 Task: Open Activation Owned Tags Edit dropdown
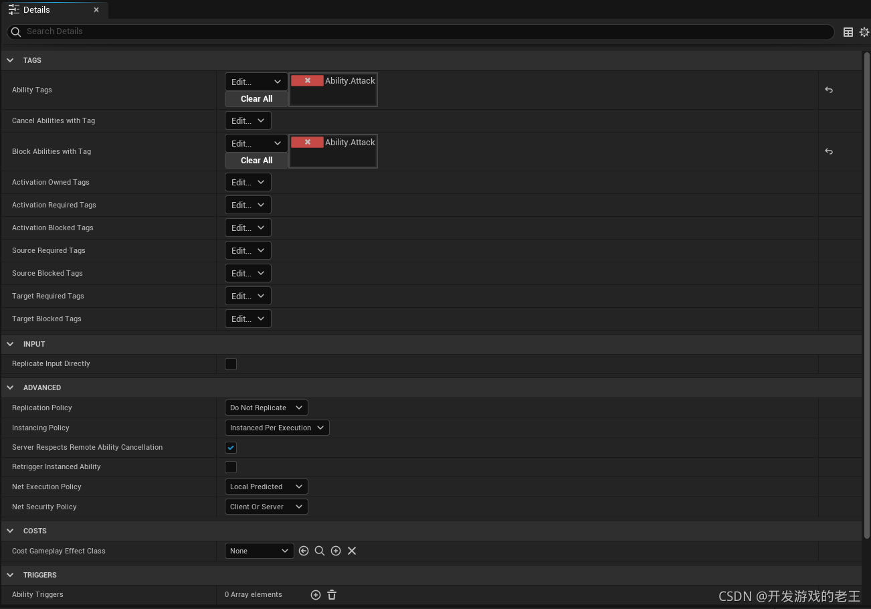tap(248, 182)
